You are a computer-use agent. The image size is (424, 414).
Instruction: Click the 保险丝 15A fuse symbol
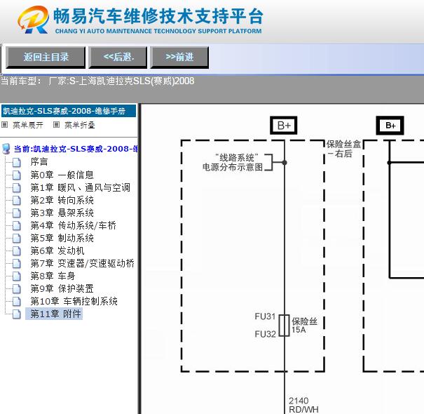[x=285, y=326]
